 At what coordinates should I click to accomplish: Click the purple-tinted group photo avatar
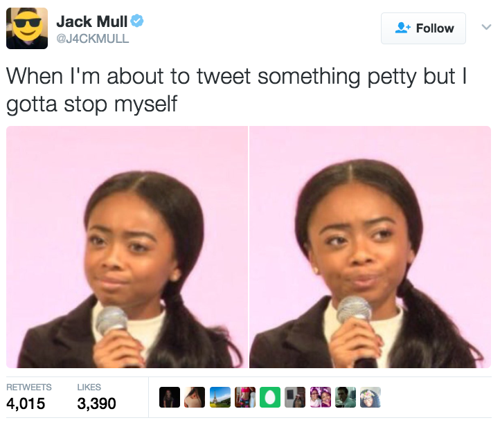[x=321, y=397]
